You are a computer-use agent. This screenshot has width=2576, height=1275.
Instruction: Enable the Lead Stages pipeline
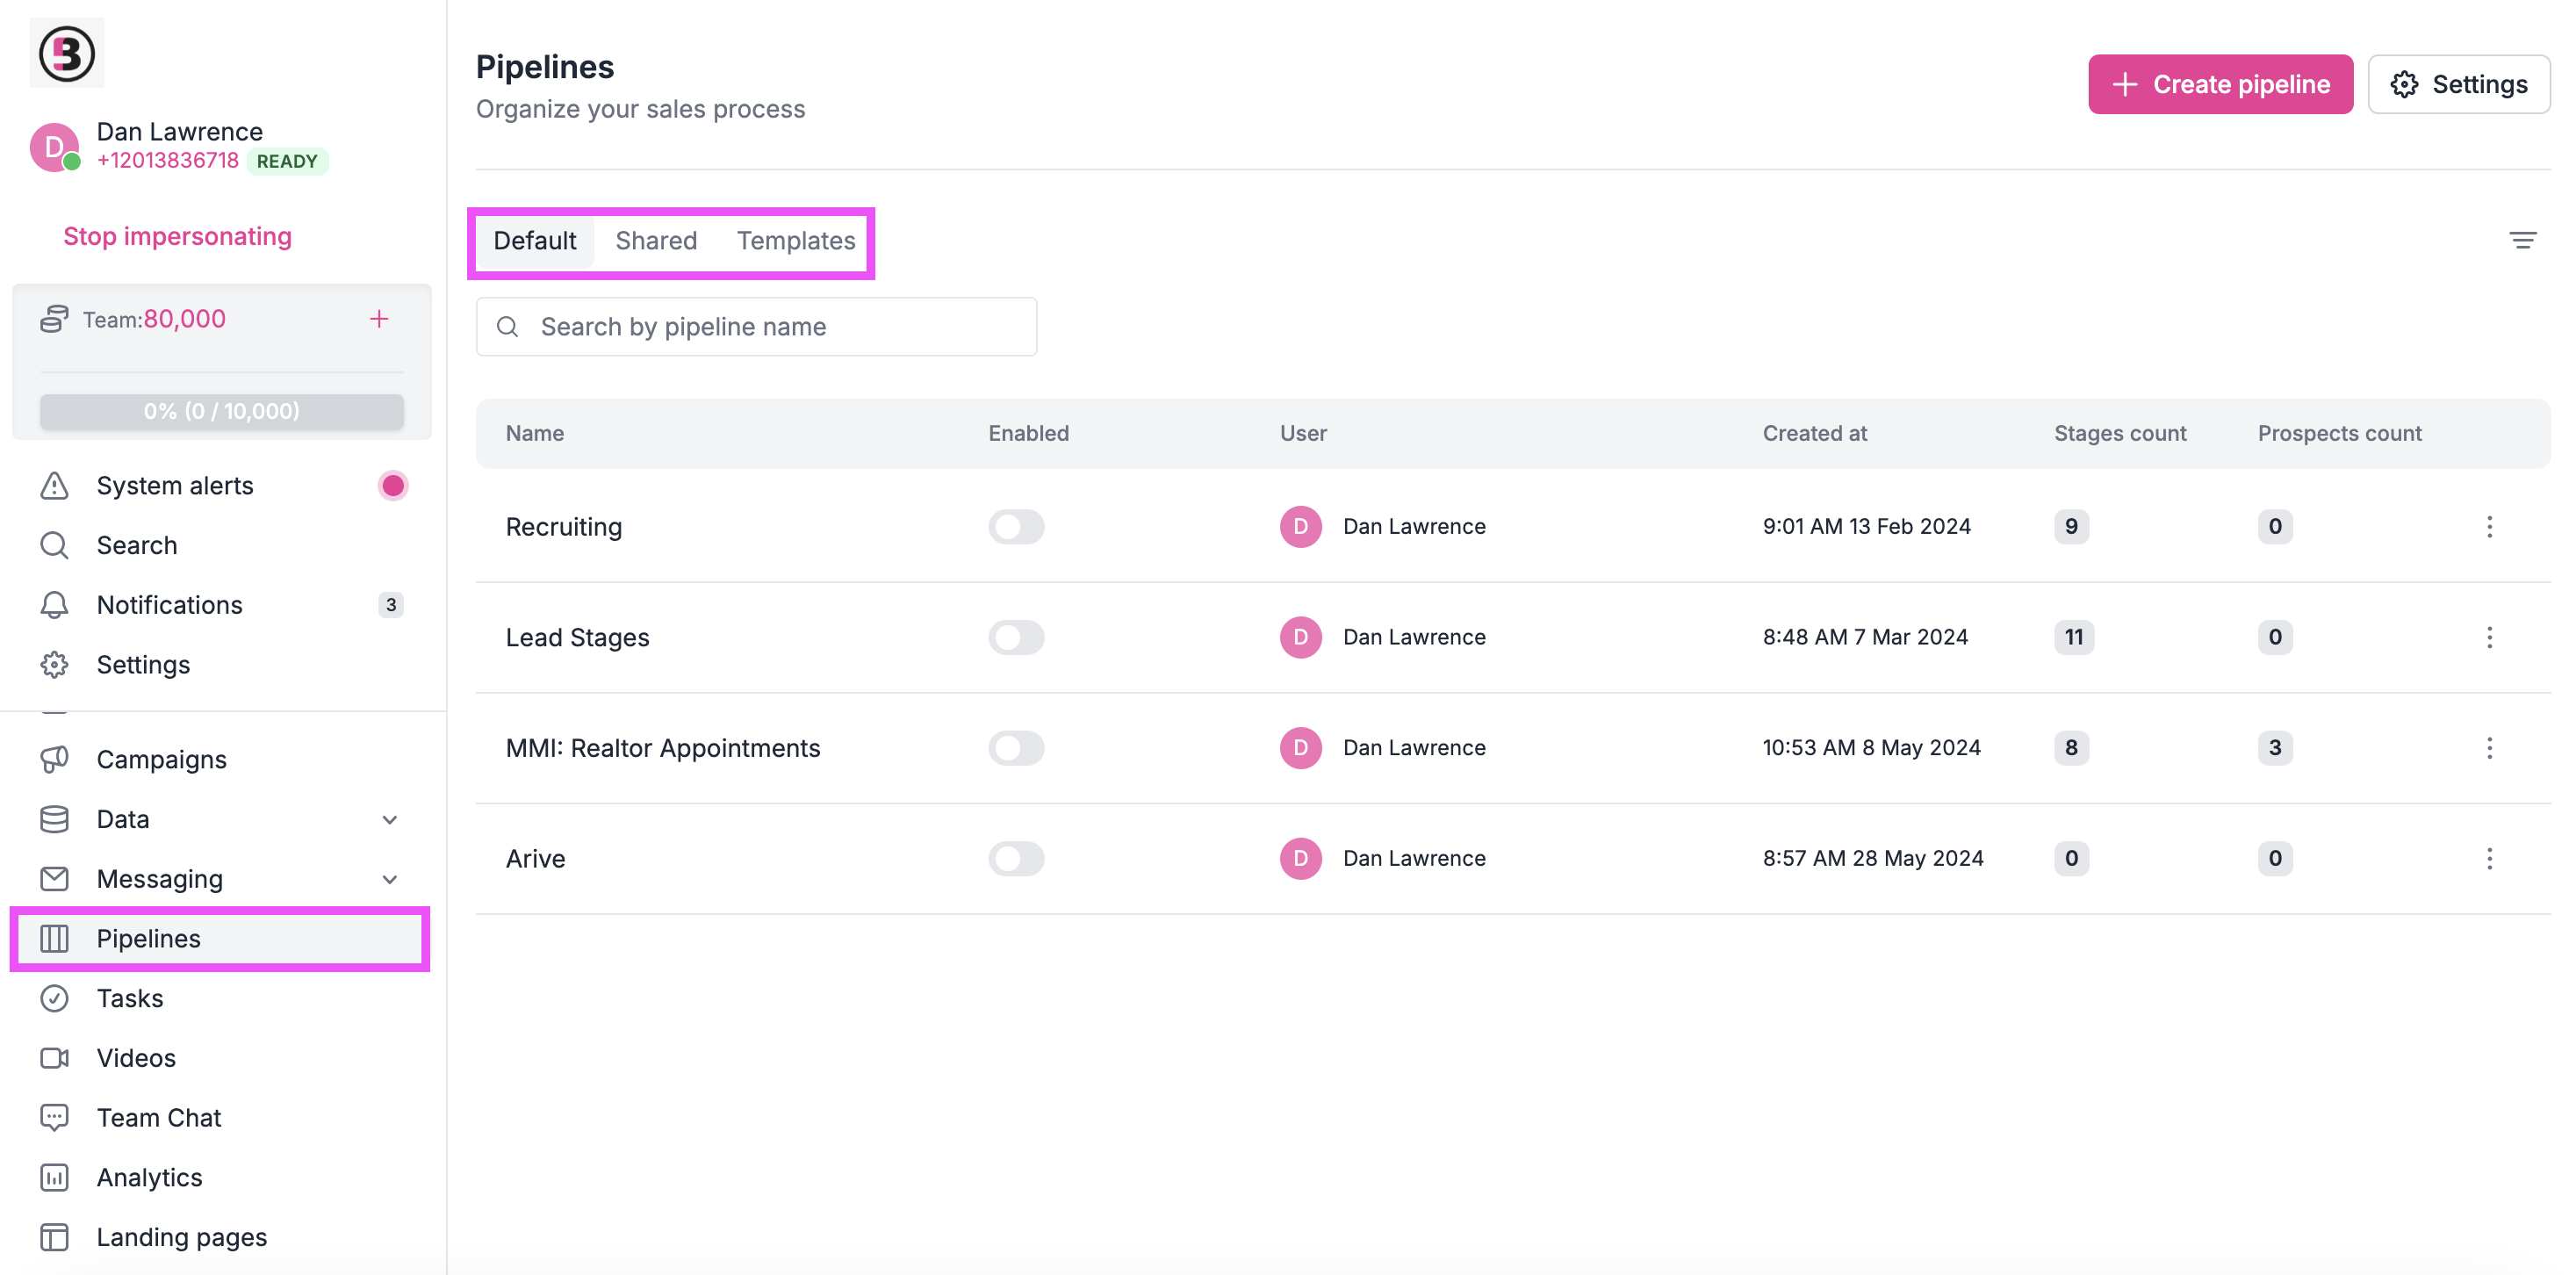point(1017,637)
